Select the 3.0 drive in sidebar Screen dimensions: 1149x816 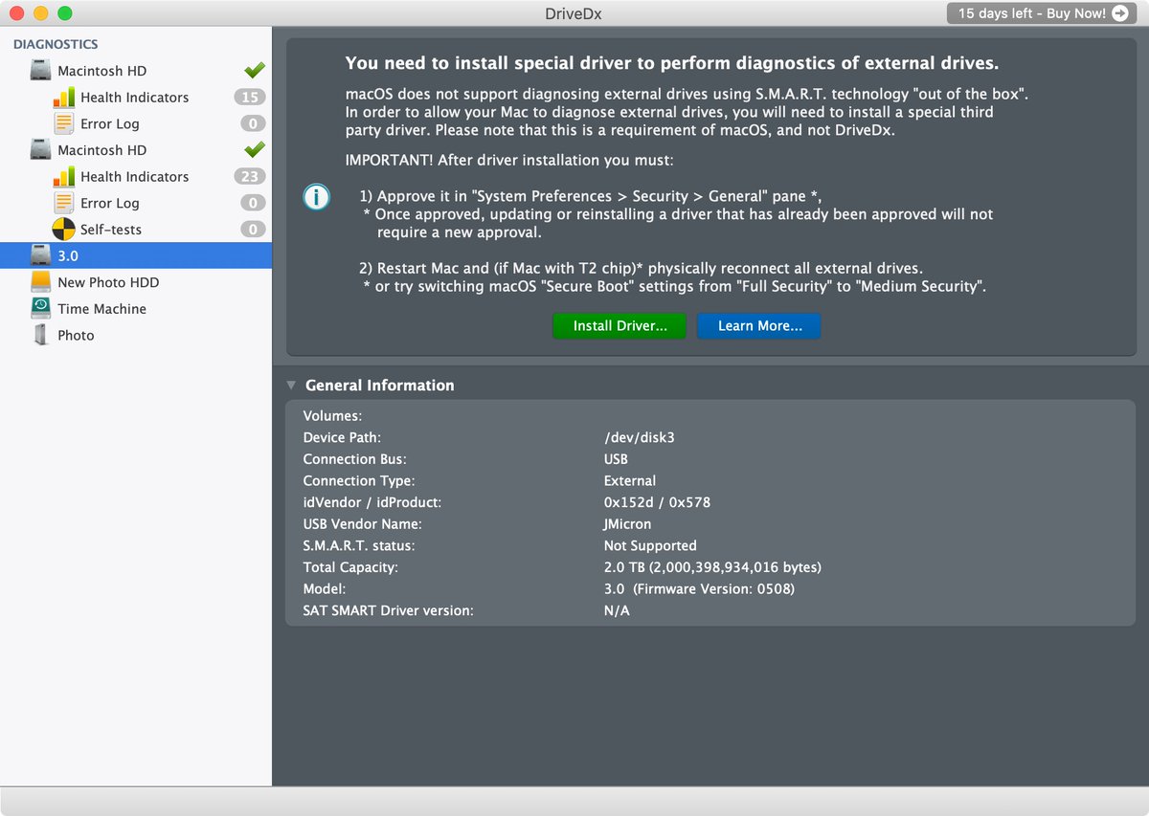pos(136,255)
